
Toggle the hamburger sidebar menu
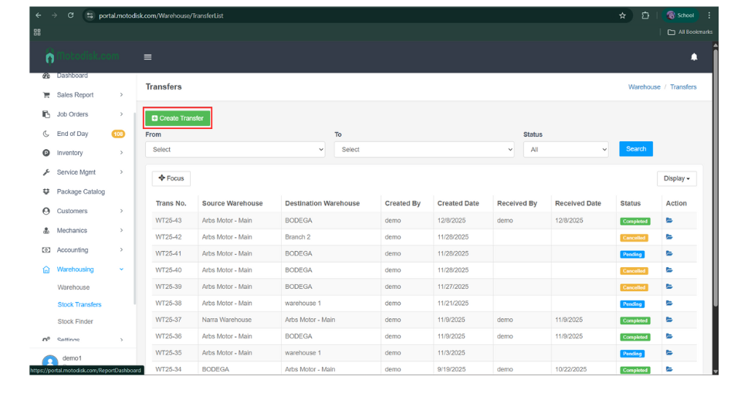click(x=148, y=56)
